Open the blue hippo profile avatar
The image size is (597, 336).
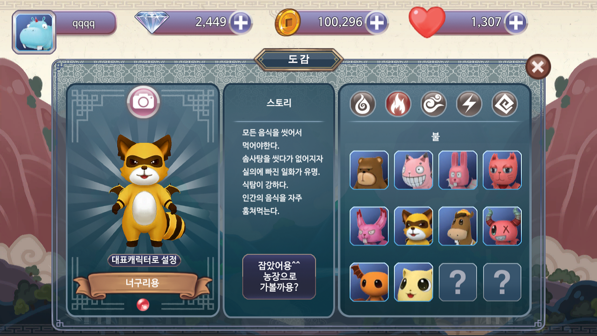pyautogui.click(x=34, y=32)
